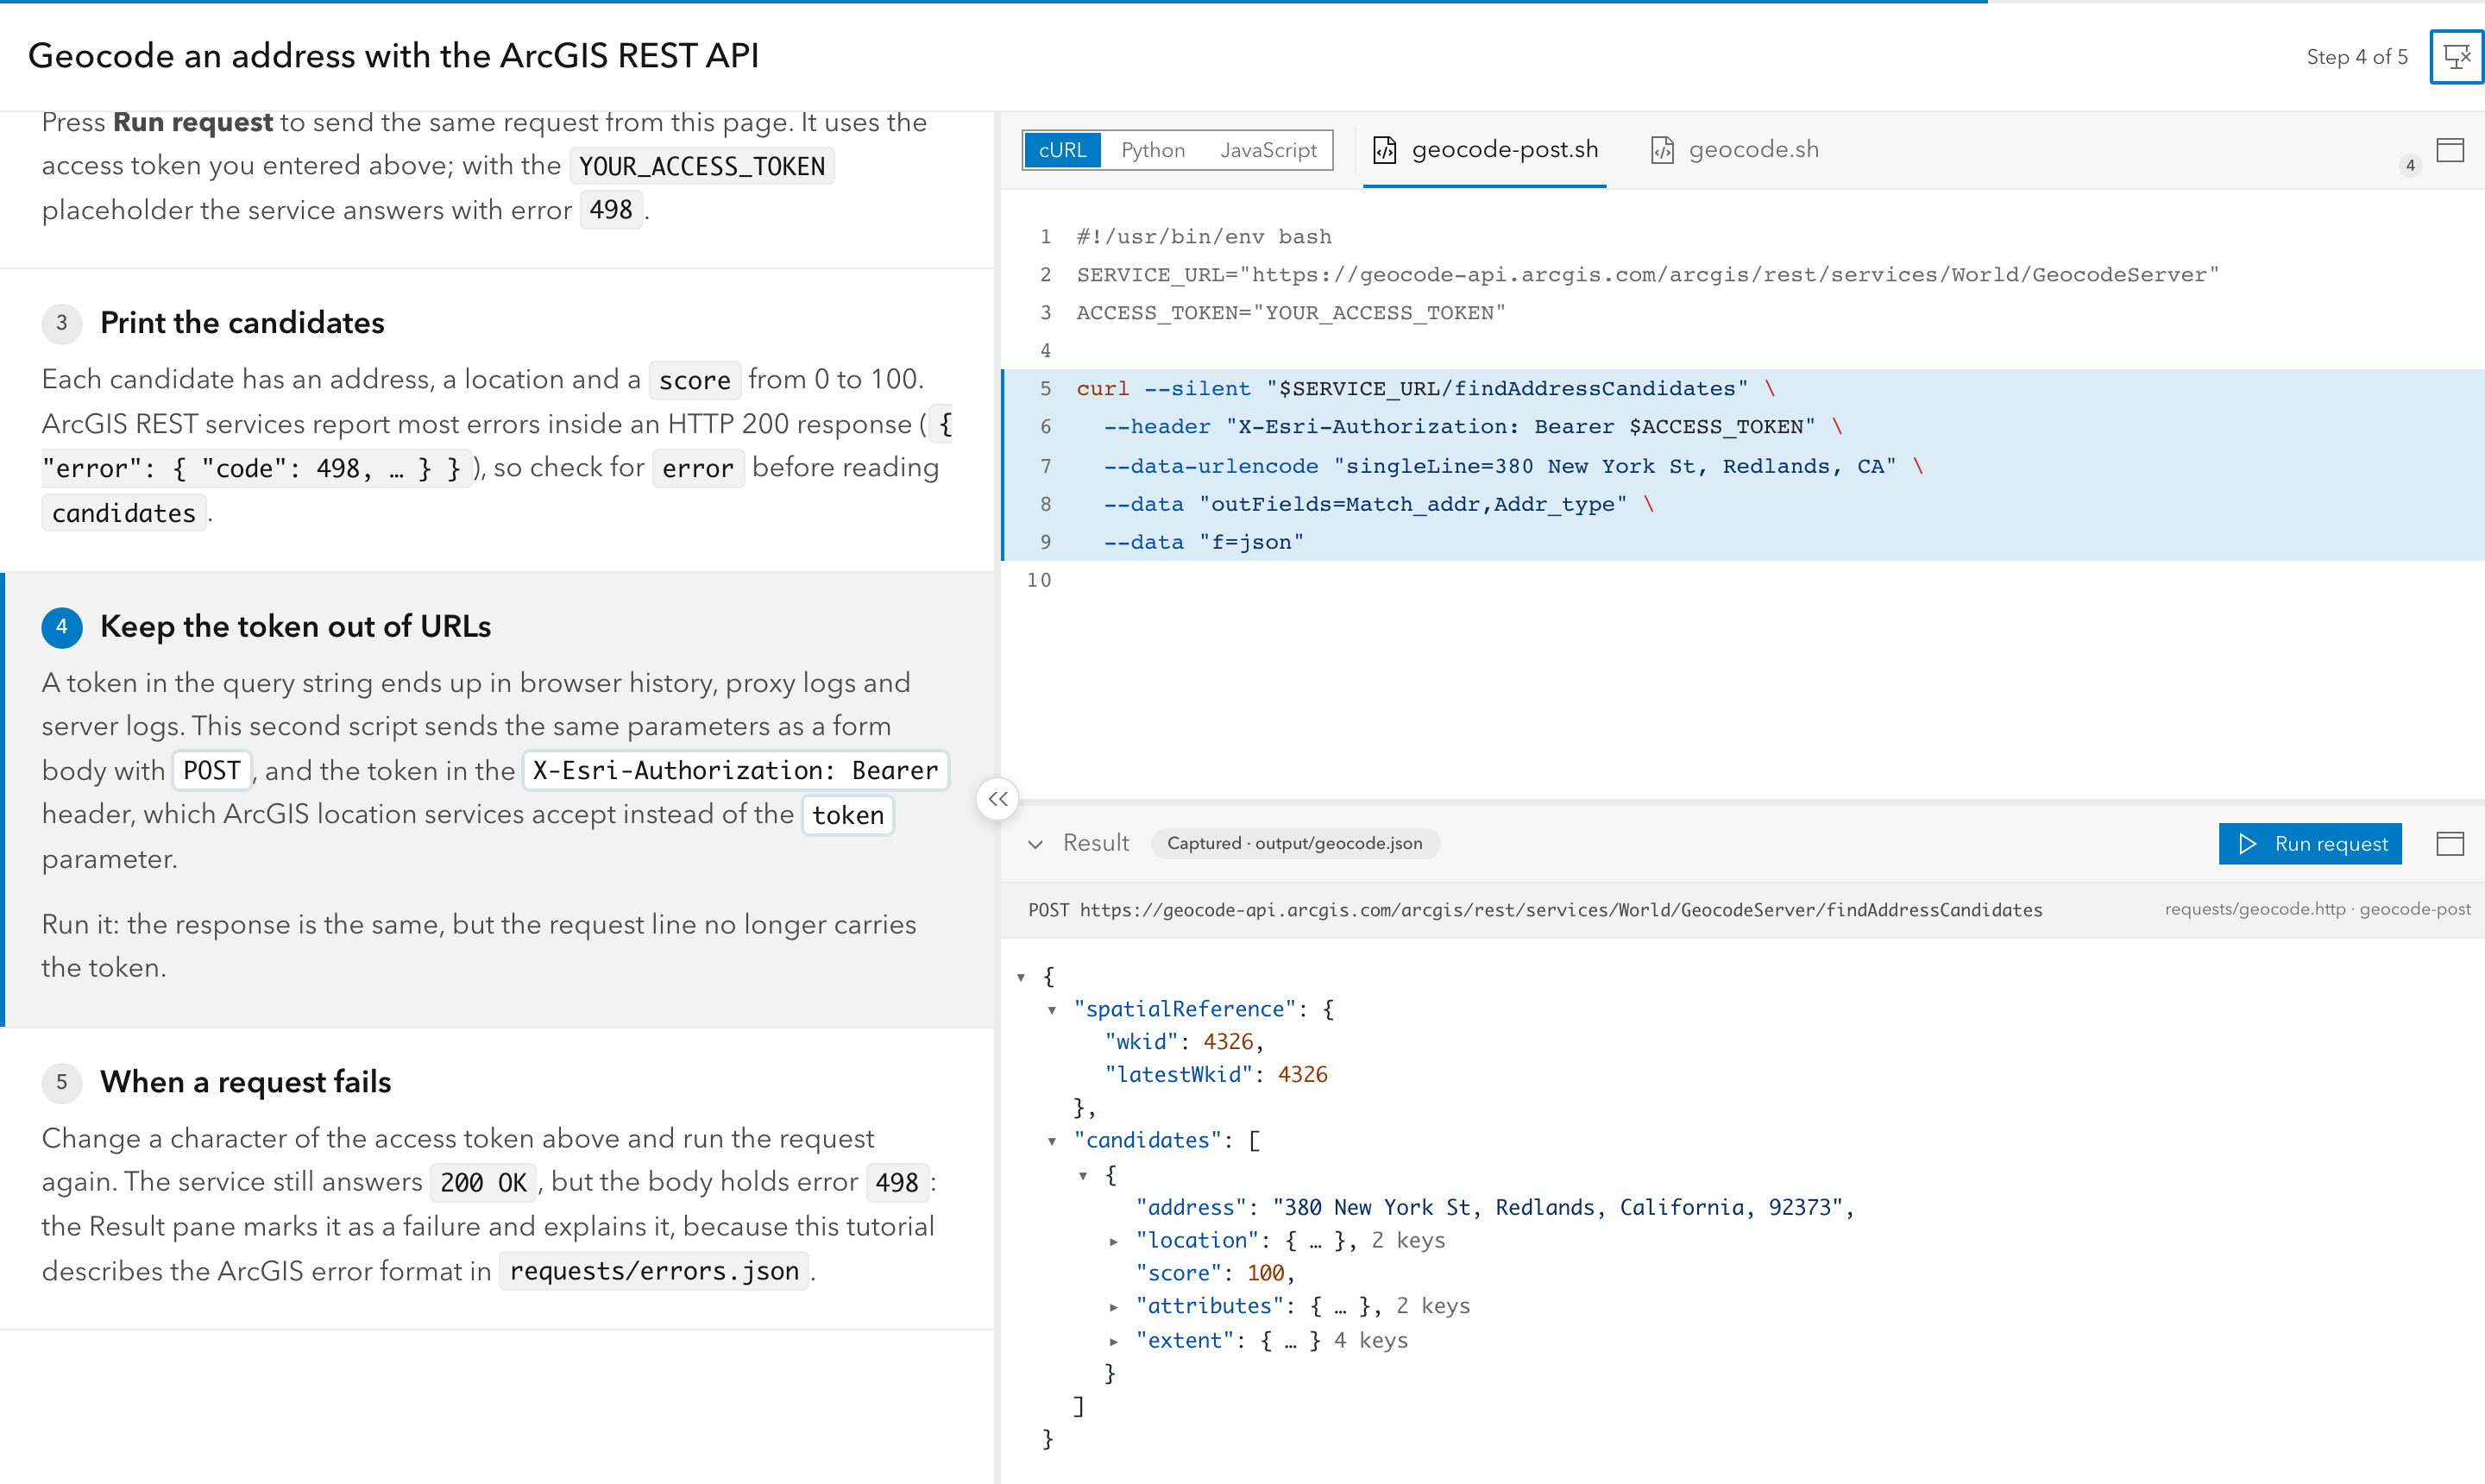Click the geocode.sh file icon
The image size is (2485, 1484).
[1661, 150]
